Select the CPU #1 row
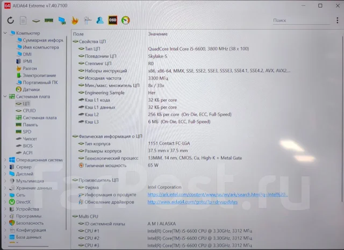The height and width of the screenshot is (250, 344). (165, 231)
